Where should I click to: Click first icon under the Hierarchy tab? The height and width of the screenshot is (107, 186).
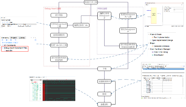coord(2,40)
